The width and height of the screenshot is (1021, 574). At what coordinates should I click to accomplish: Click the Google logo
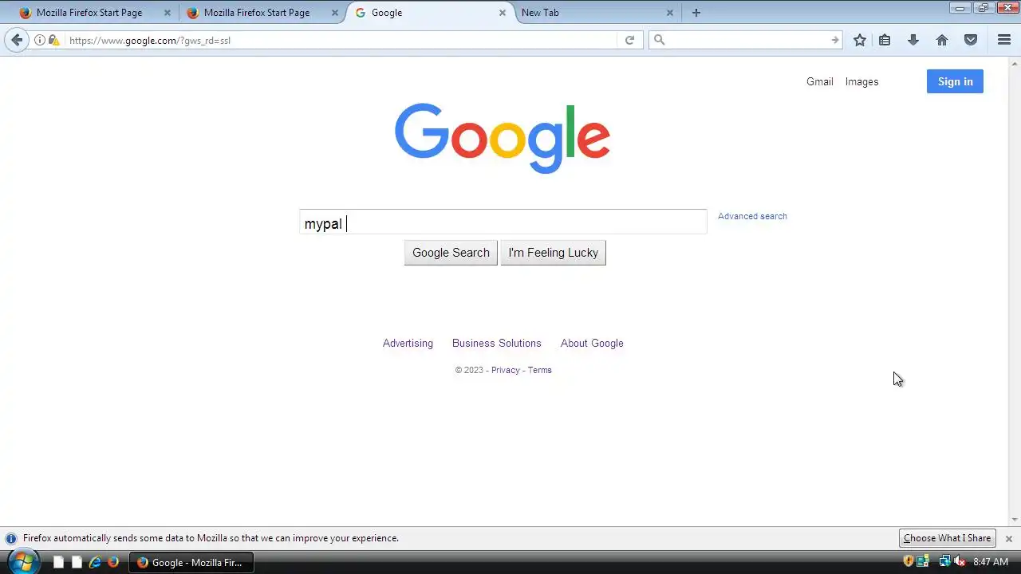[x=503, y=138]
